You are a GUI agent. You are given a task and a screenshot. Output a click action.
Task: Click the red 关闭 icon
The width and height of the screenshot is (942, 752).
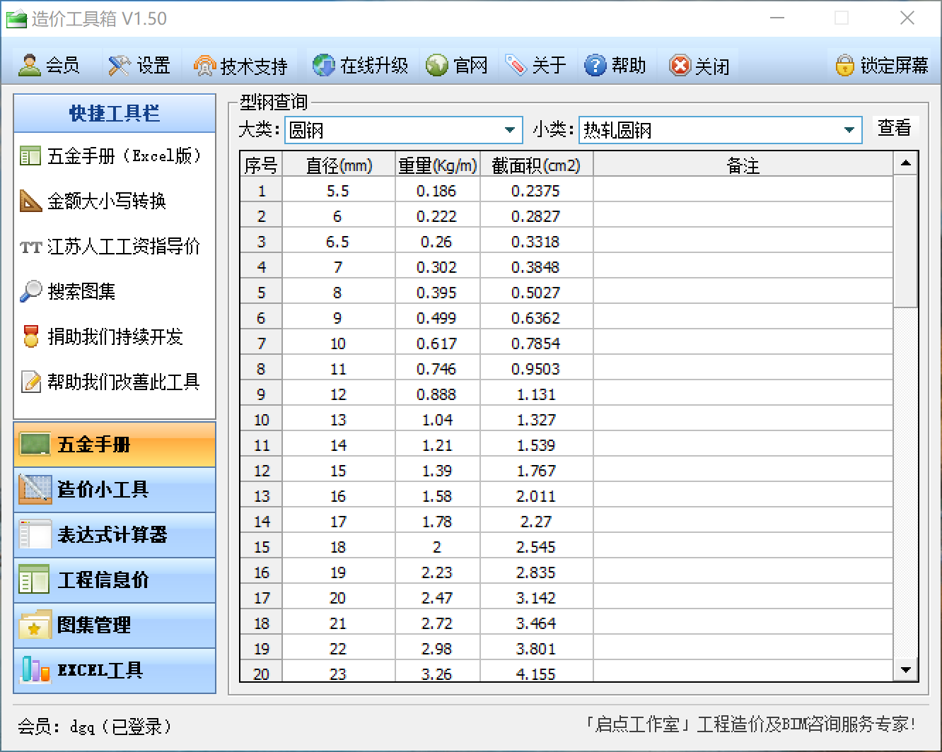pyautogui.click(x=680, y=66)
